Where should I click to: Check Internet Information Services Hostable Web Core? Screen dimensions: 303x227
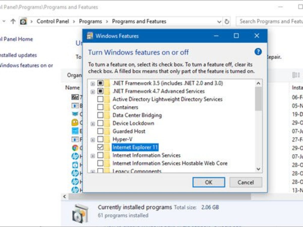click(x=100, y=163)
